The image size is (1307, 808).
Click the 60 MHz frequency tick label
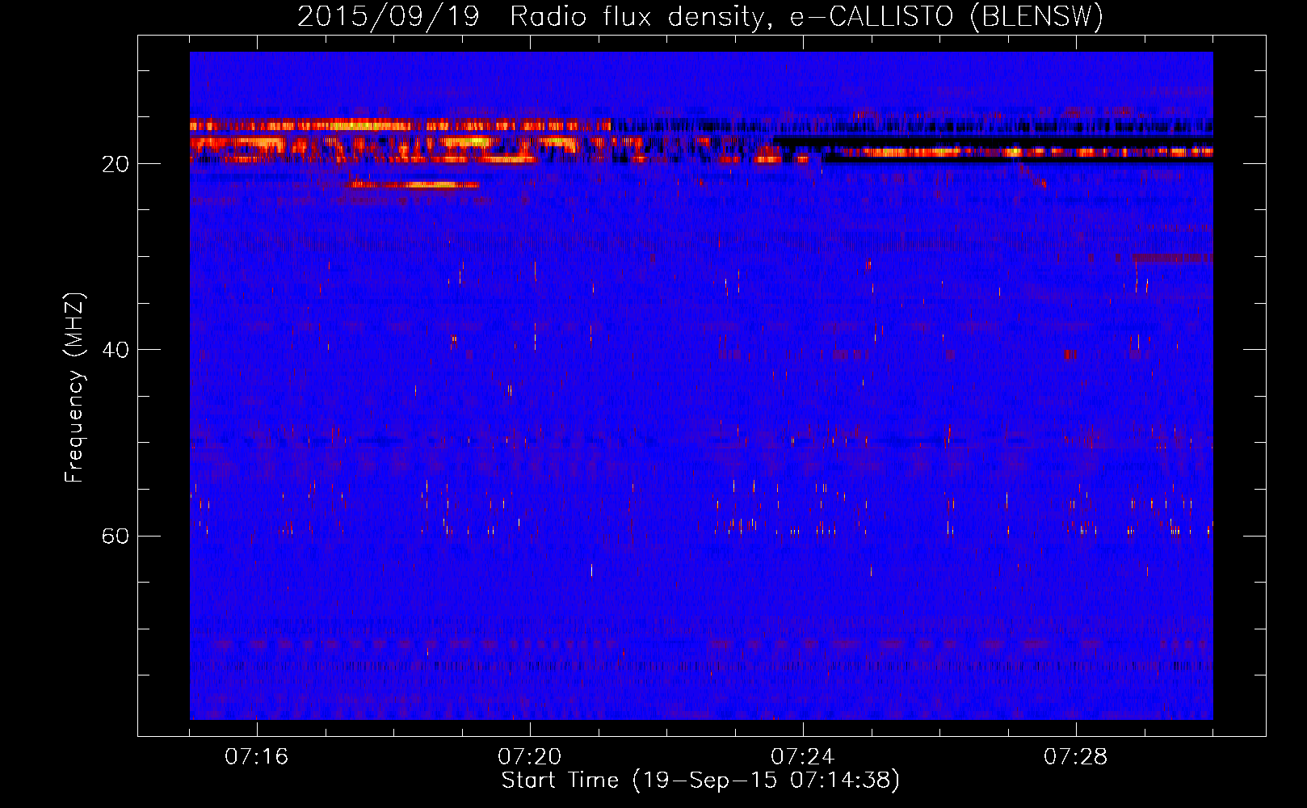pyautogui.click(x=116, y=536)
